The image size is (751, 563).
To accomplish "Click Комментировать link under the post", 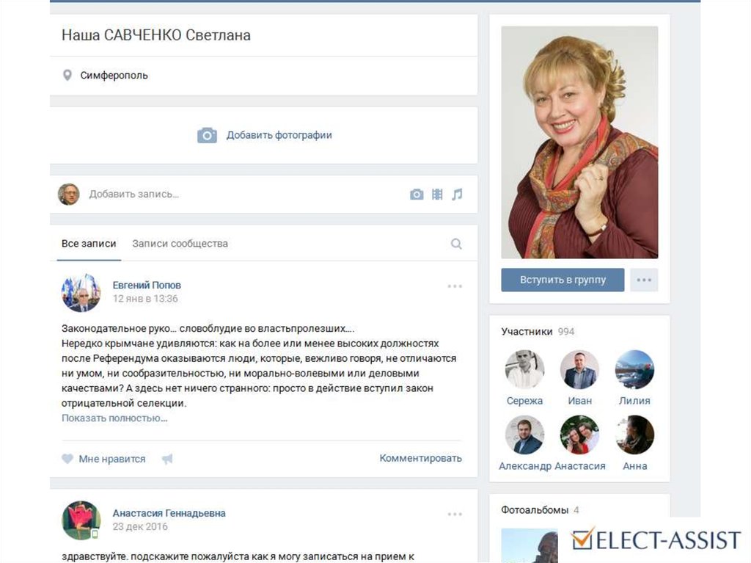I will pyautogui.click(x=420, y=458).
